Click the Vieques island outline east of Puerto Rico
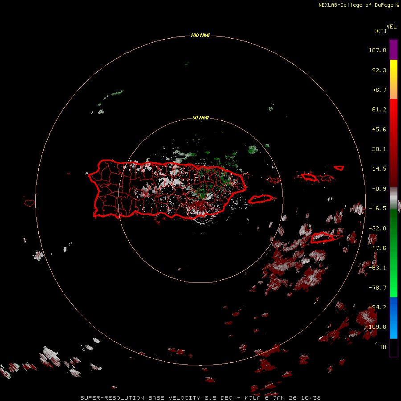The height and width of the screenshot is (401, 401). coord(261,199)
